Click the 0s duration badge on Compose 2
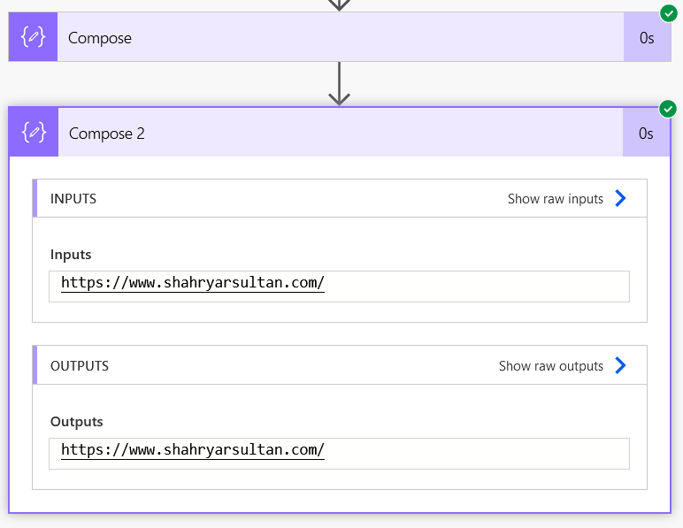Viewport: 683px width, 528px height. coord(647,134)
